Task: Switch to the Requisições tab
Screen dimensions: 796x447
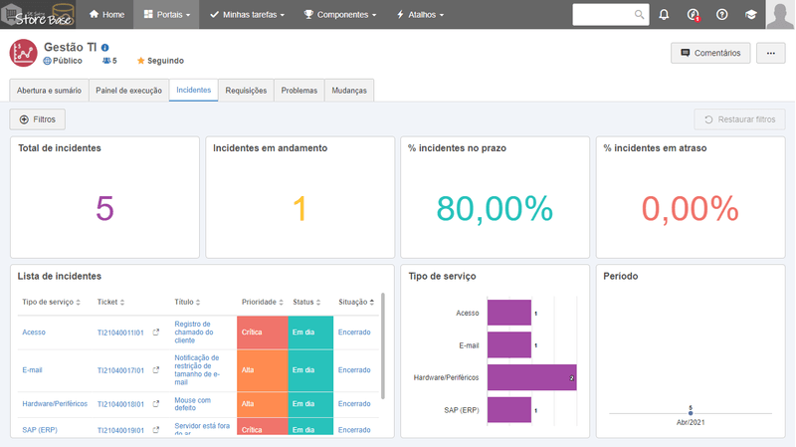Action: [x=246, y=91]
